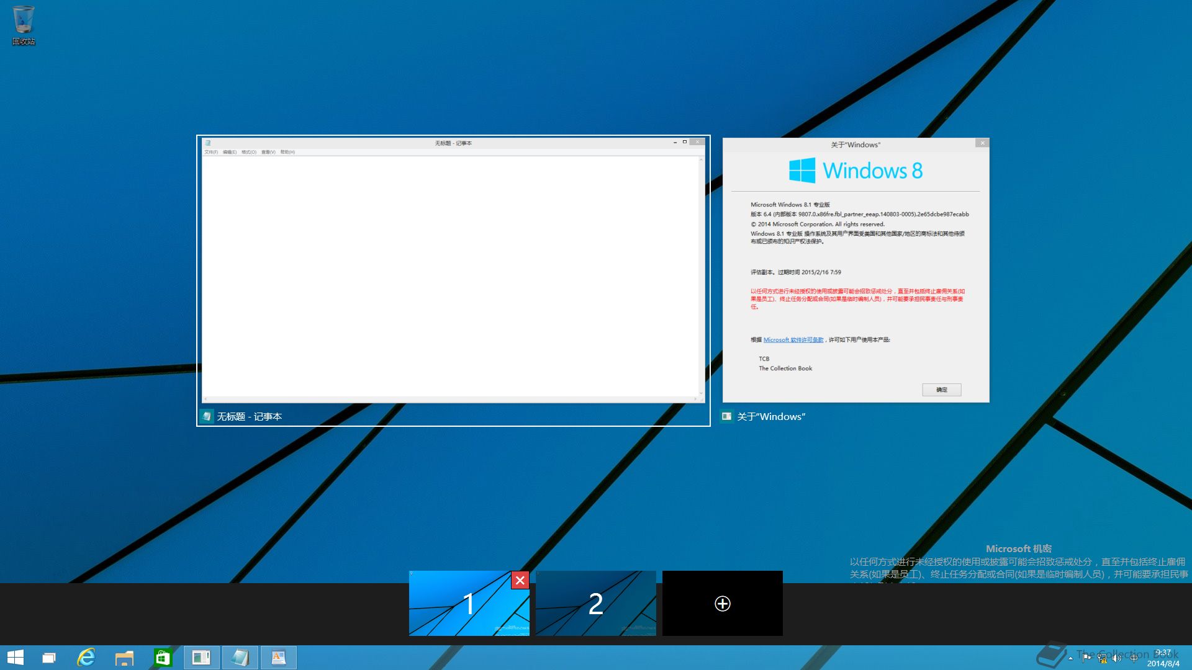
Task: Switch to virtual desktop 2
Action: [595, 603]
